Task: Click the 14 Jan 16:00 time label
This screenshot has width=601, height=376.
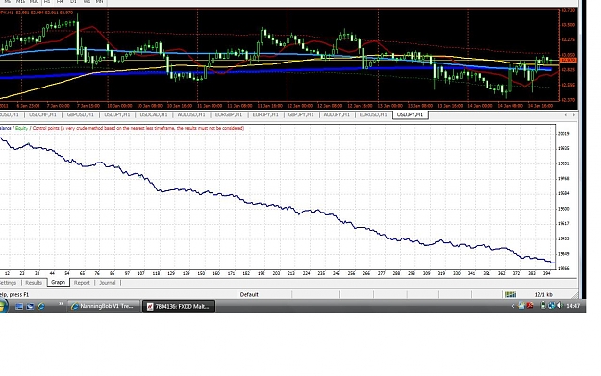Action: pyautogui.click(x=540, y=106)
